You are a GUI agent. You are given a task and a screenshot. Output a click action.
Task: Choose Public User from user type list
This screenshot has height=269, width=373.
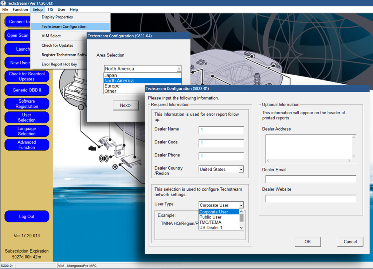[x=210, y=217]
